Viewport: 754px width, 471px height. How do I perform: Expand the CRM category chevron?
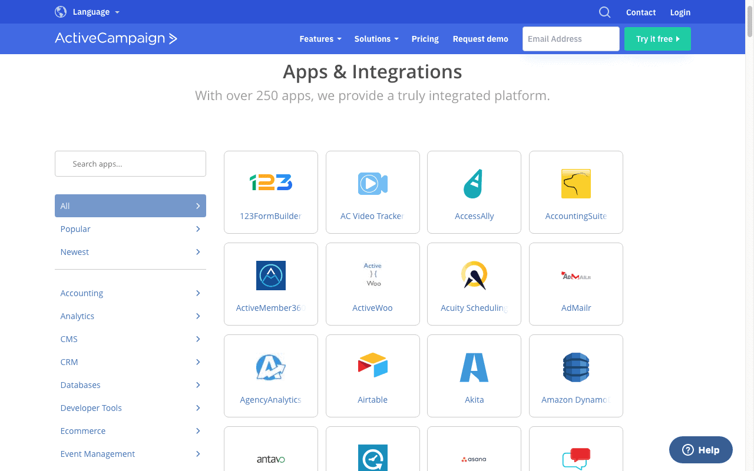click(x=198, y=362)
